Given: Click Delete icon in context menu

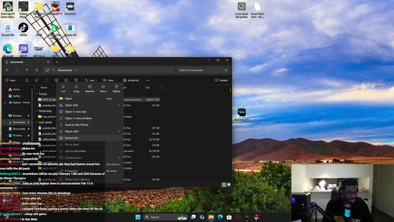Looking at the screenshot, I should click(x=116, y=88).
